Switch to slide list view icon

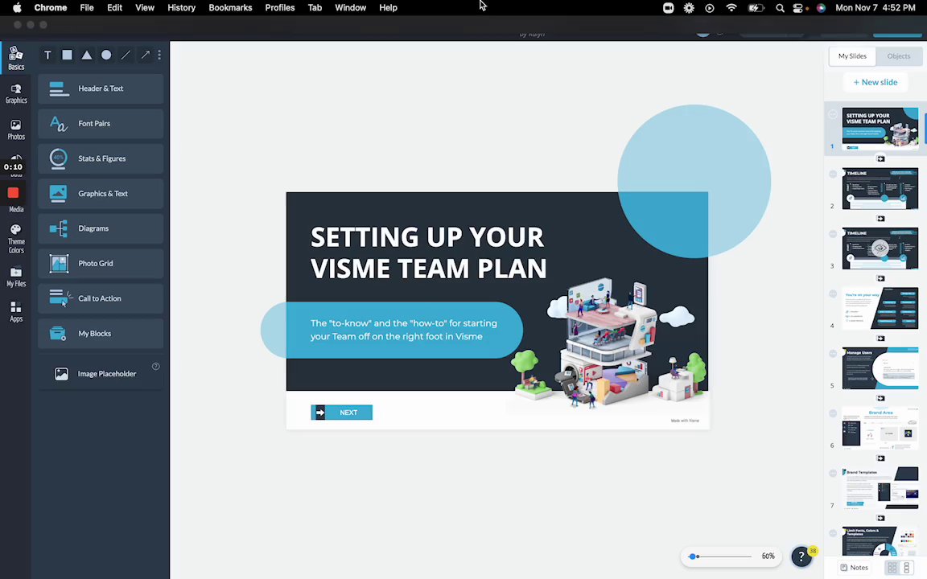907,568
